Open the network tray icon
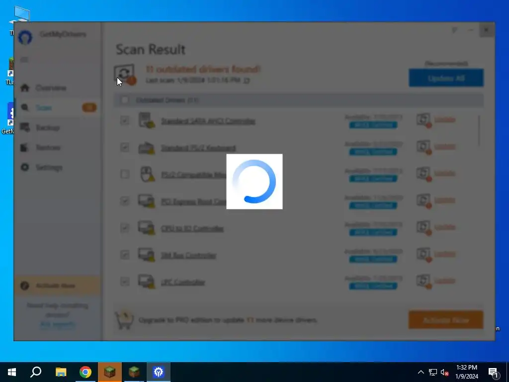Screen dimensions: 509x382 (x=433, y=372)
